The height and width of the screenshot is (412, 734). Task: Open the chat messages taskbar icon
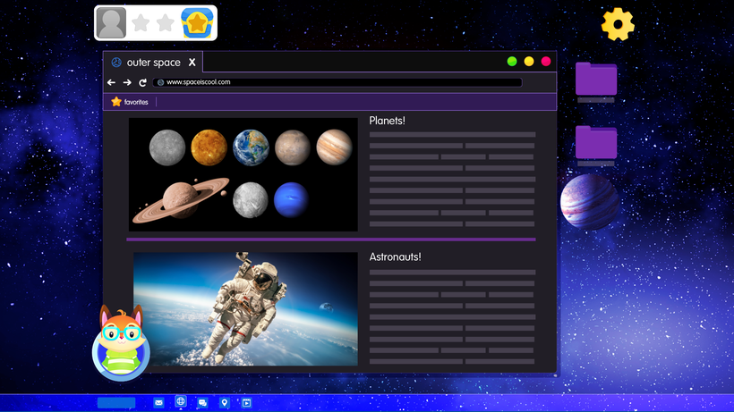203,403
